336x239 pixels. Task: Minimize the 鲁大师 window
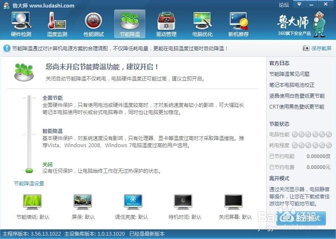tap(311, 4)
